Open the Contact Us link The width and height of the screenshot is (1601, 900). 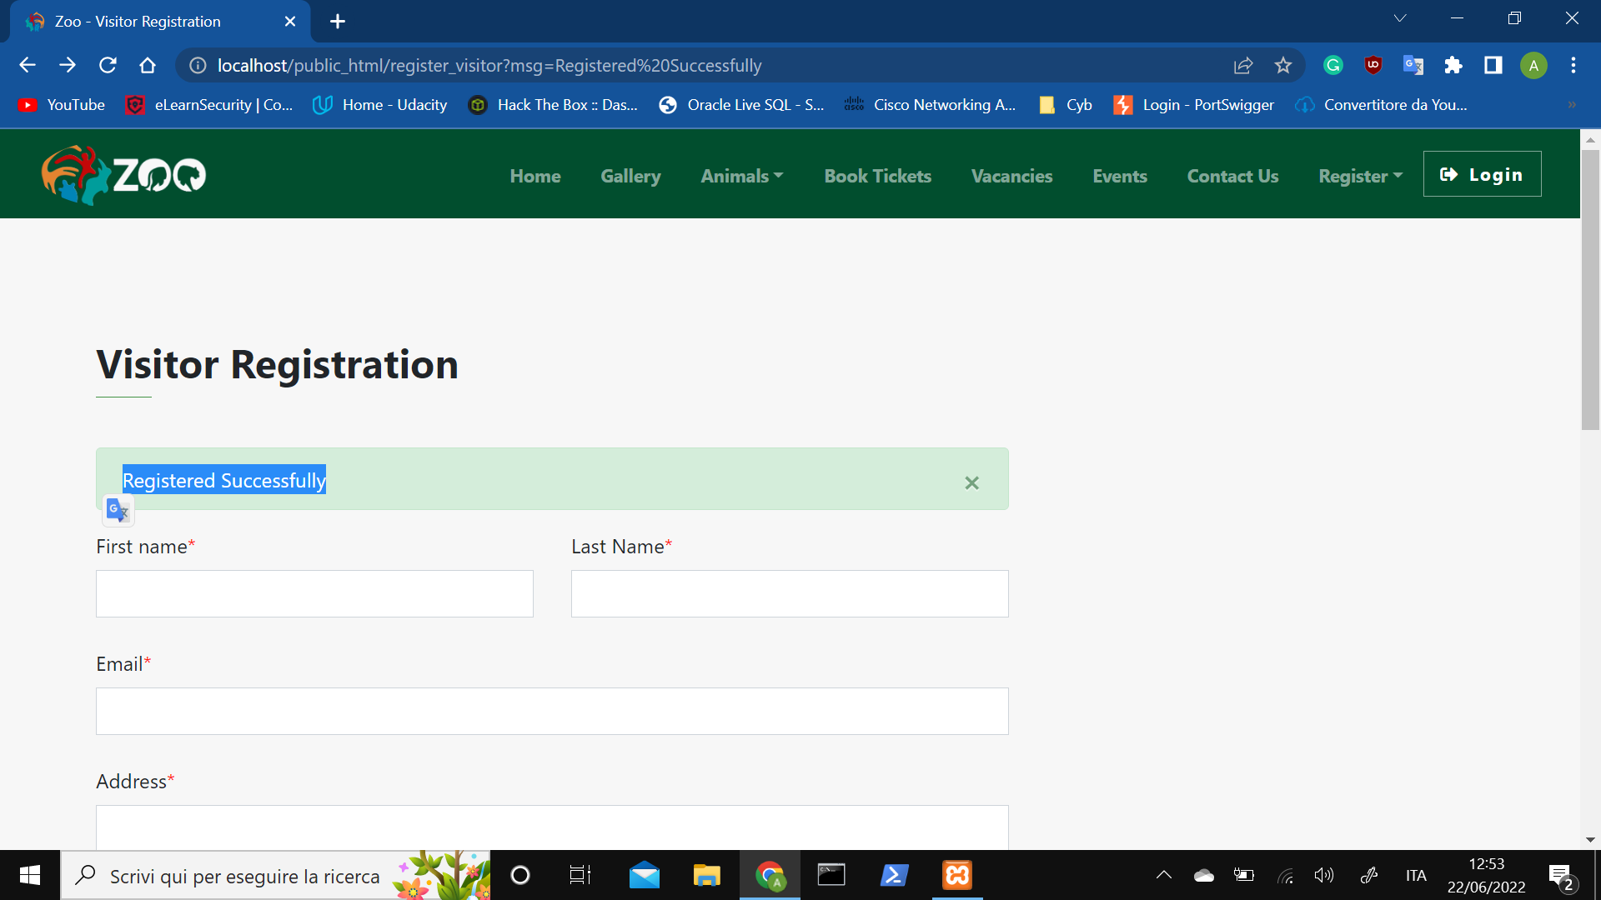coord(1232,176)
